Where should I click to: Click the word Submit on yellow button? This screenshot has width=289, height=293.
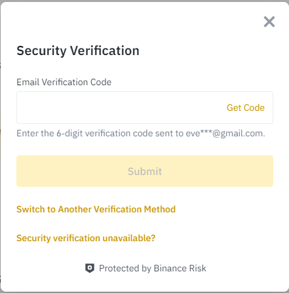(x=145, y=171)
